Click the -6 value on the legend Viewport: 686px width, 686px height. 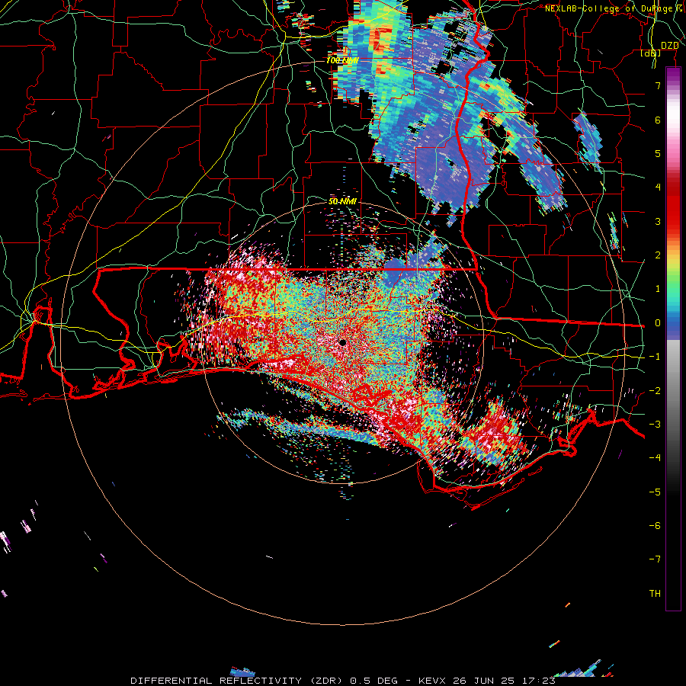pos(655,526)
